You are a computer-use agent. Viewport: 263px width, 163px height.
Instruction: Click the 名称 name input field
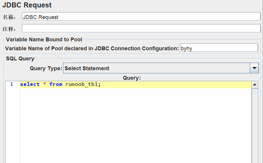[141, 16]
